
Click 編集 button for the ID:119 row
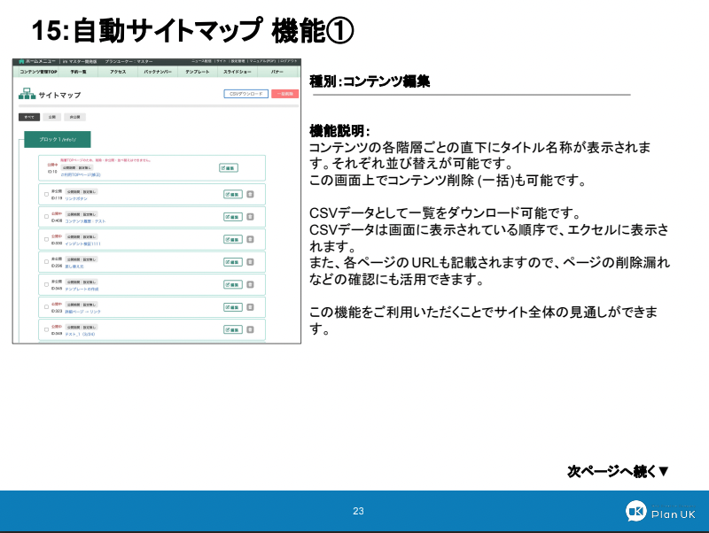233,194
